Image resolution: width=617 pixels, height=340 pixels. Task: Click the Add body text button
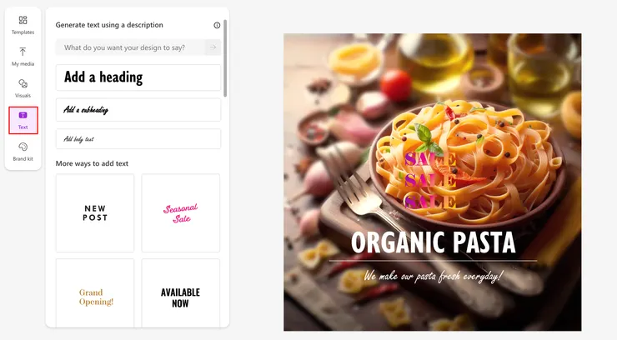(138, 139)
